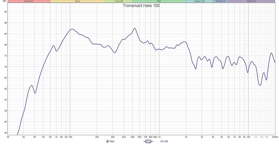Toggle the Main trace checkbox
Image resolution: width=279 pixels, height=144 pixels.
pos(108,141)
